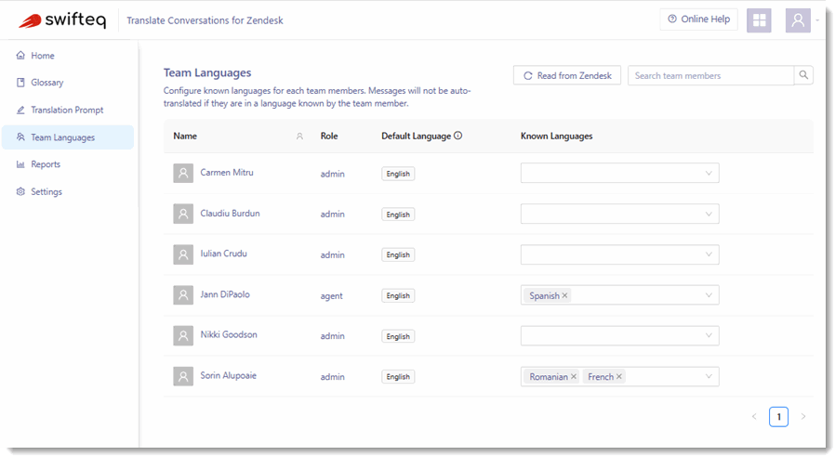The image size is (835, 456).
Task: Click the swifteq logo
Action: [61, 20]
